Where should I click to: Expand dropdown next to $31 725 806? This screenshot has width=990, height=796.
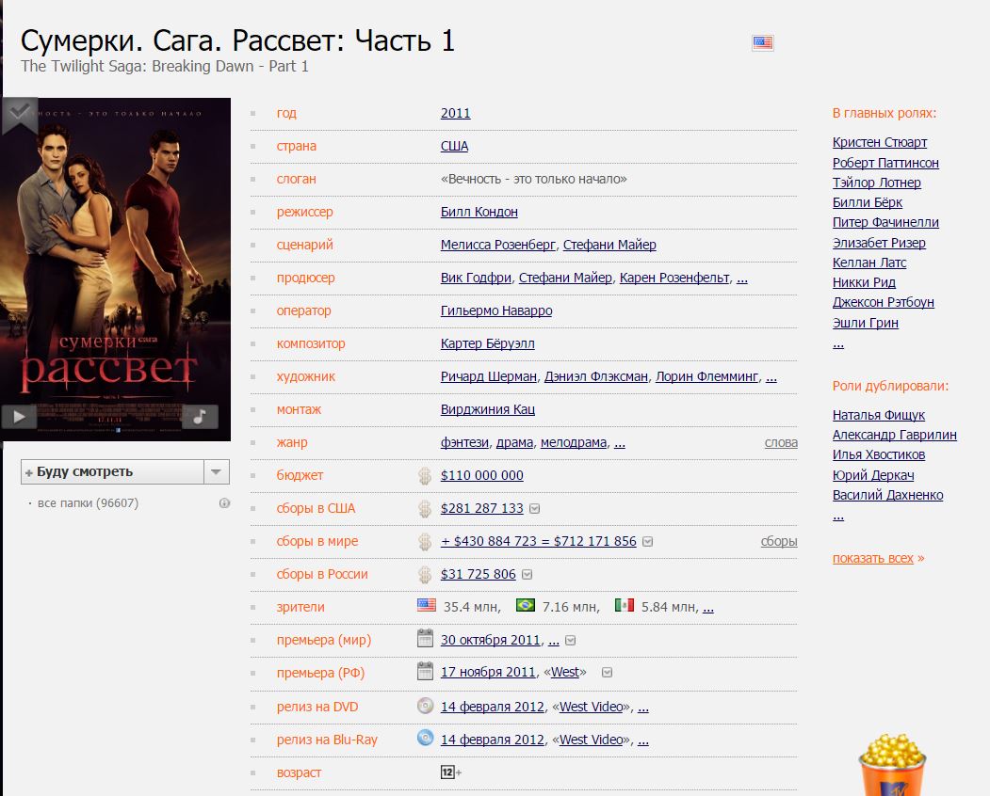527,574
